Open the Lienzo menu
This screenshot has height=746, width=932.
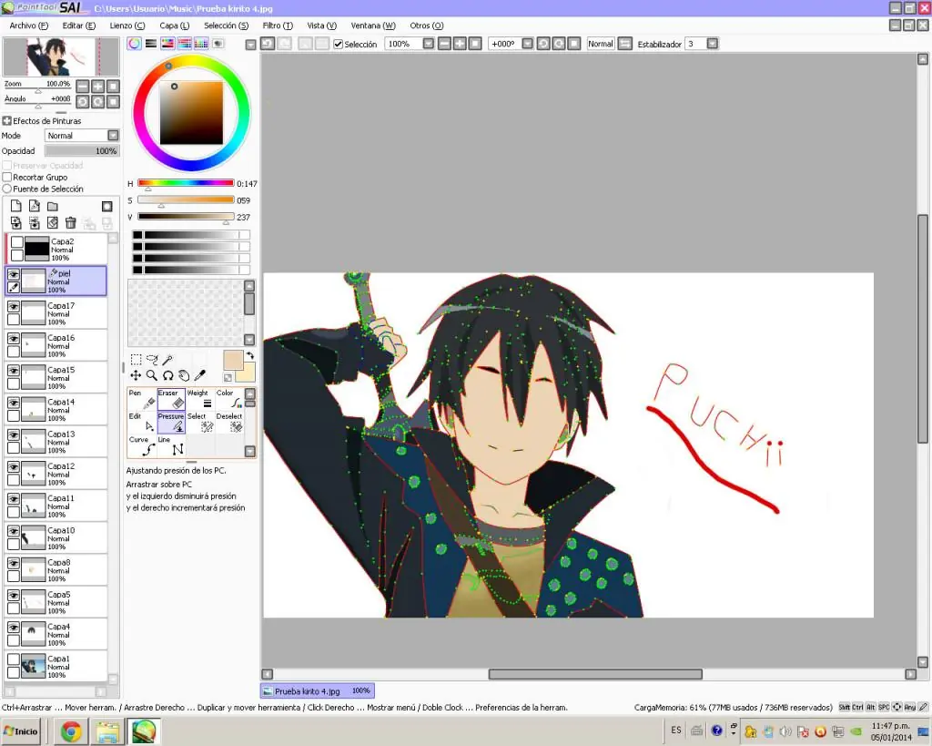127,26
